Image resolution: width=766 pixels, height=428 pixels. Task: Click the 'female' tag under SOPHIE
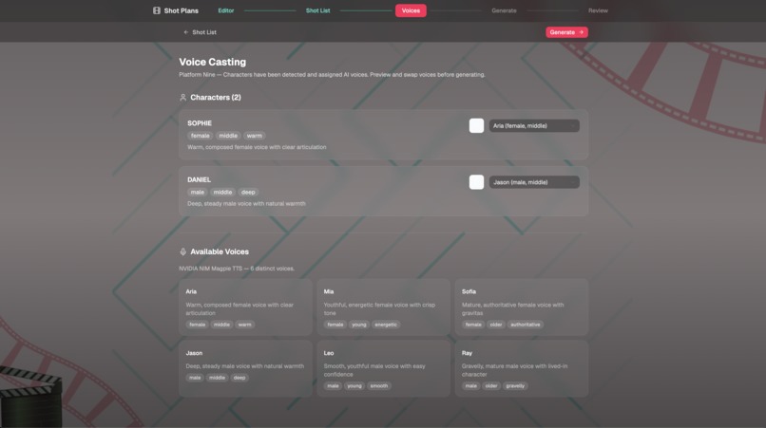(200, 136)
